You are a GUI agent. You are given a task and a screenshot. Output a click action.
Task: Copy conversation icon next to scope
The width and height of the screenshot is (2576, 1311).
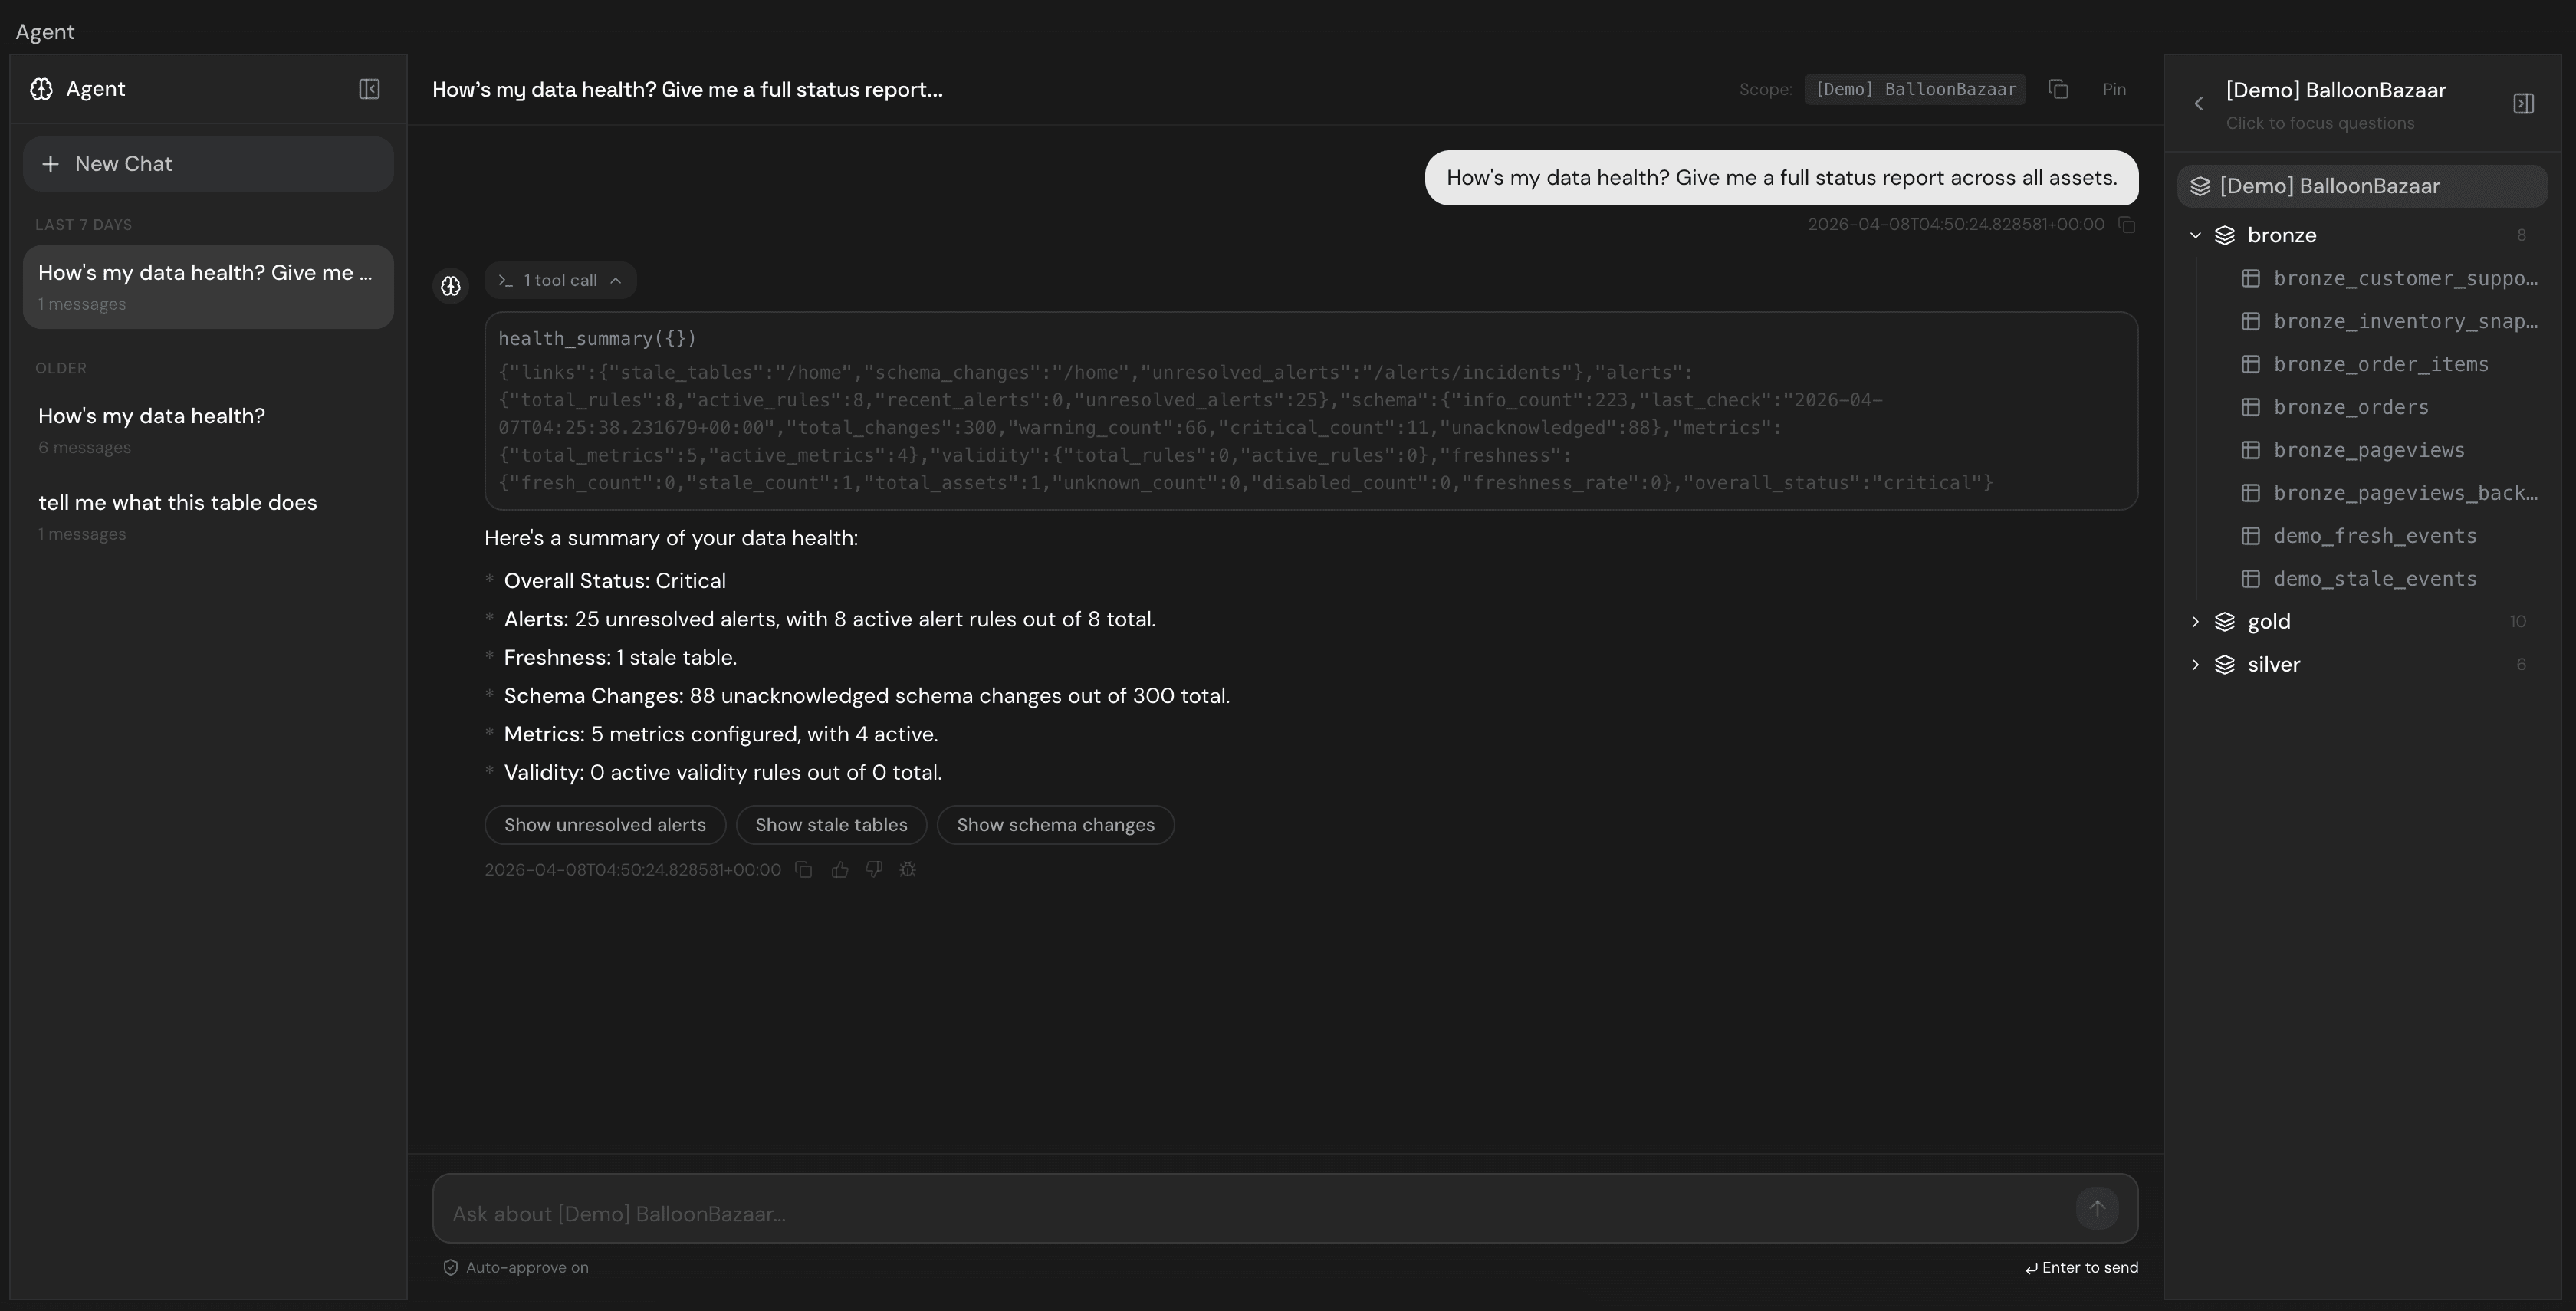pyautogui.click(x=2058, y=89)
